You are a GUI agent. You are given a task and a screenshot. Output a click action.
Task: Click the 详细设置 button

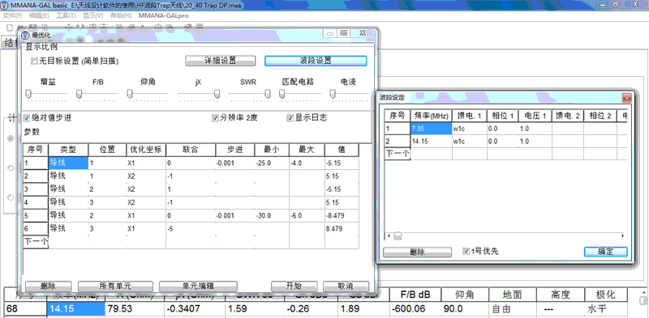[x=220, y=61]
